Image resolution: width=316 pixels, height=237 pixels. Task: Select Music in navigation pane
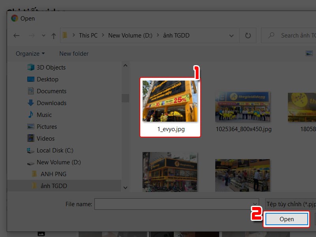44,115
